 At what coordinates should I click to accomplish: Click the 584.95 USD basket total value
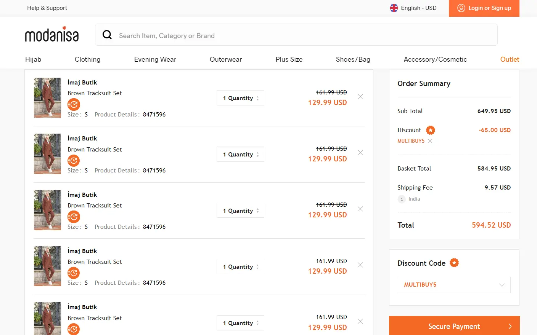tap(494, 169)
